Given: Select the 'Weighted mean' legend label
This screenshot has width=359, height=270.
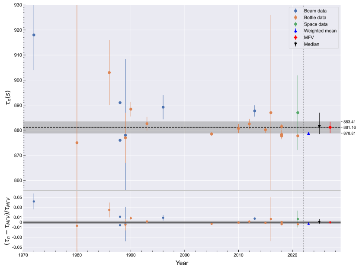Looking at the screenshot, I should click(320, 31).
